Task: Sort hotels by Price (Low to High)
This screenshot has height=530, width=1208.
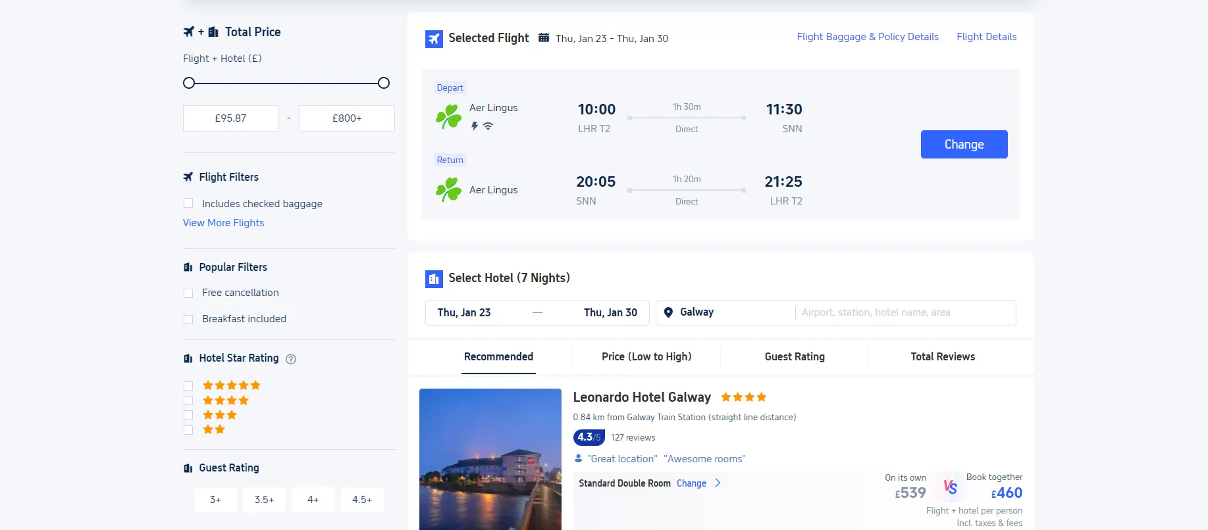Action: (646, 356)
